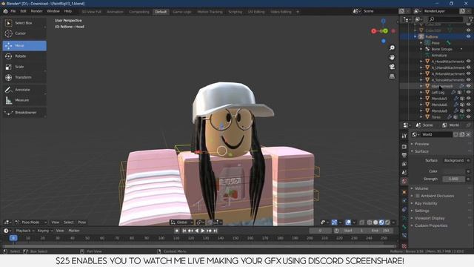Open the Playback dropdown in timeline
This screenshot has width=474, height=267.
coord(24,231)
